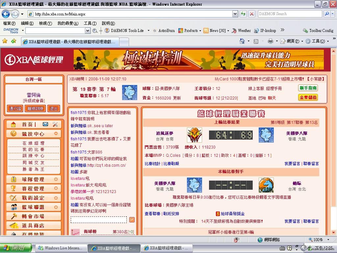Click the DAEMON toolbar search magnifier icon
The image size is (337, 253).
click(x=95, y=31)
